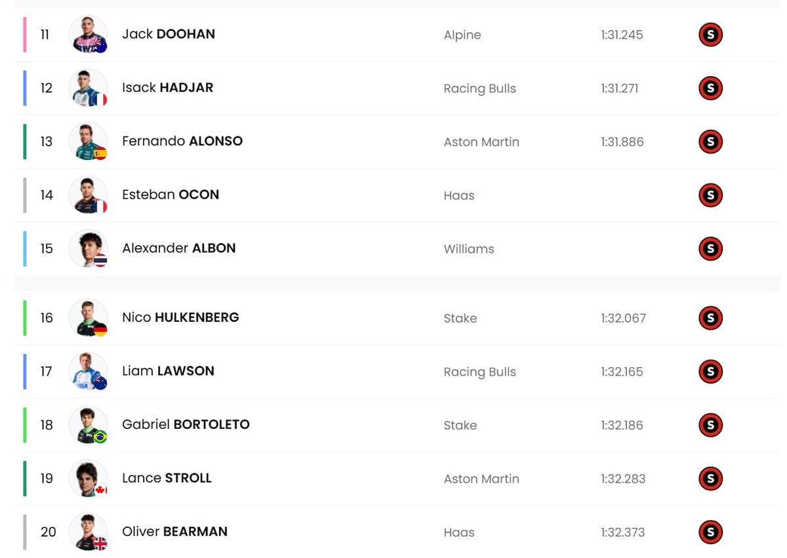Click the soft tyre icon for Alexander Albon

tap(710, 249)
